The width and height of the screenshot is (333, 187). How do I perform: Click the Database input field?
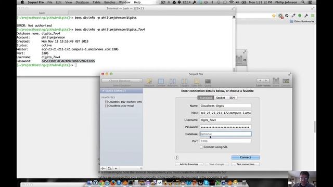(225, 134)
